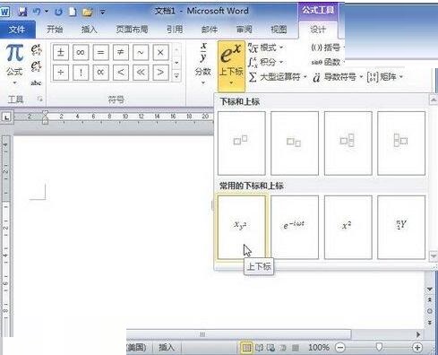Open the 分数 fraction dropdown
Viewport: 438px width, 355px height.
click(203, 65)
